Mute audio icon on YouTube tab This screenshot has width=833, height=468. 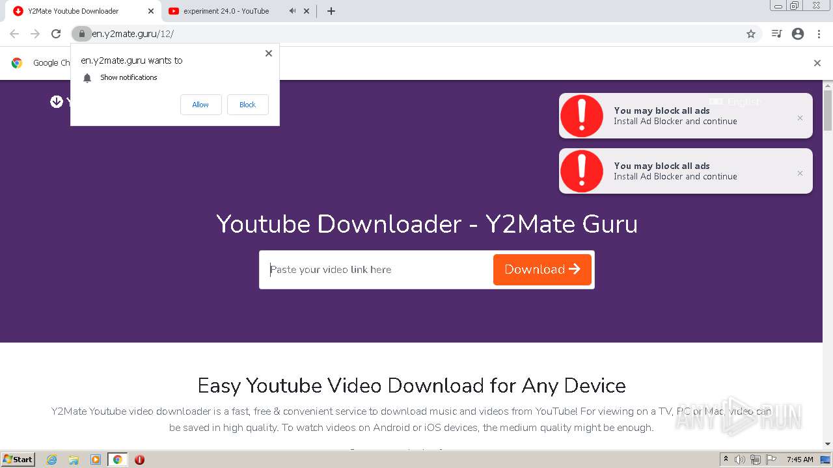[x=292, y=11]
